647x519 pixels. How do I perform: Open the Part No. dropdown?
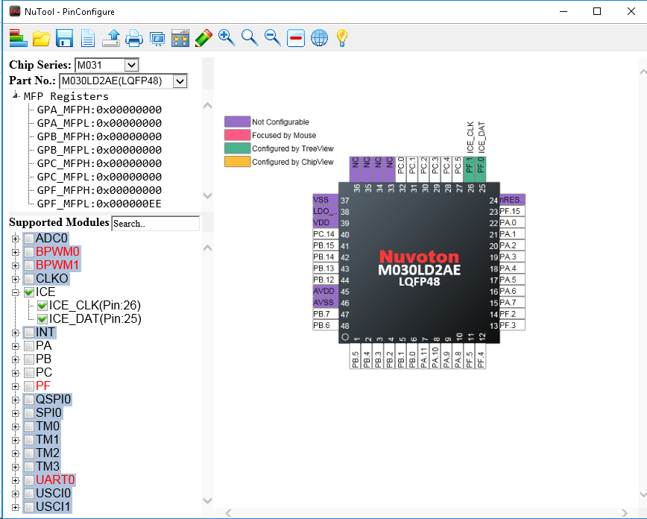[x=180, y=81]
